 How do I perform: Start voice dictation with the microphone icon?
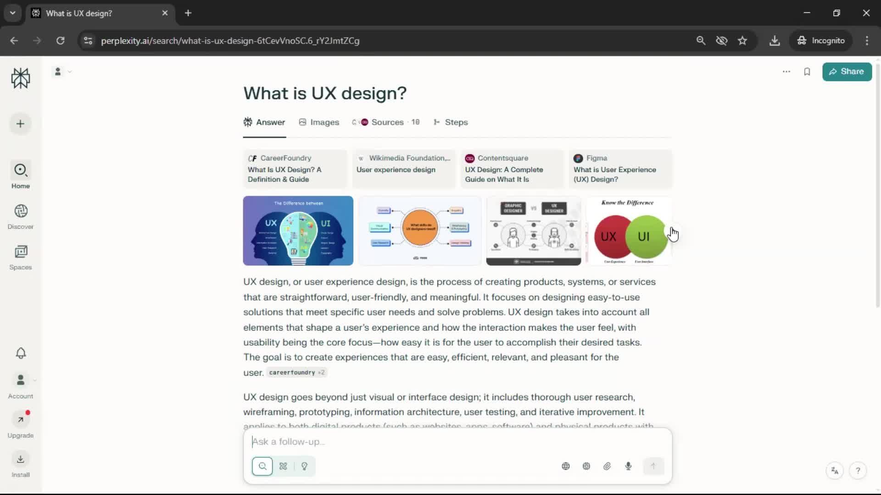[x=628, y=466]
